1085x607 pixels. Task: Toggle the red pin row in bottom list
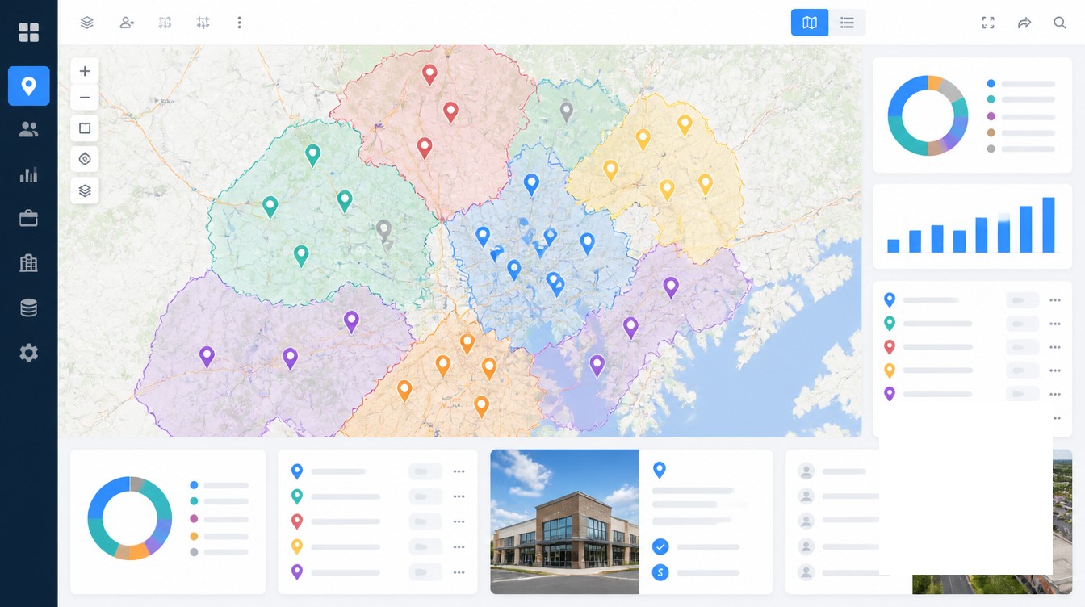pyautogui.click(x=425, y=521)
